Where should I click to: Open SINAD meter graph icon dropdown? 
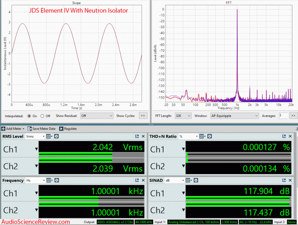(188, 180)
